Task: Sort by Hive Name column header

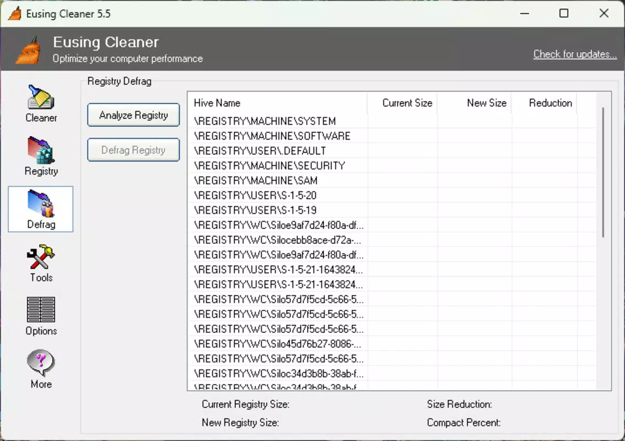Action: [x=277, y=103]
